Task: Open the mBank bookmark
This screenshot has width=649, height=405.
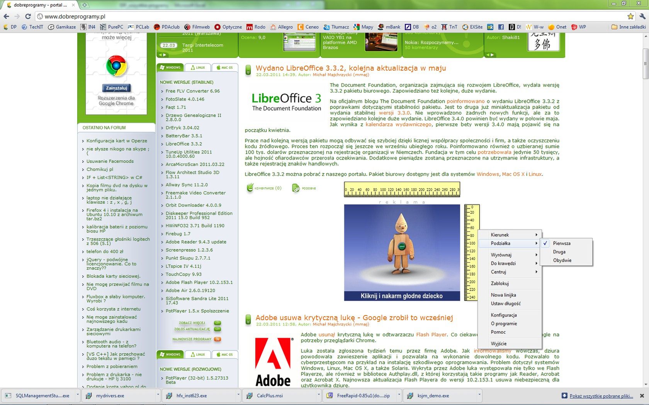Action: point(389,27)
